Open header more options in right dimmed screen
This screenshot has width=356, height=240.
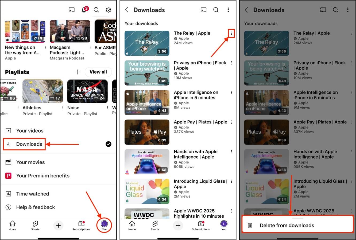(348, 10)
